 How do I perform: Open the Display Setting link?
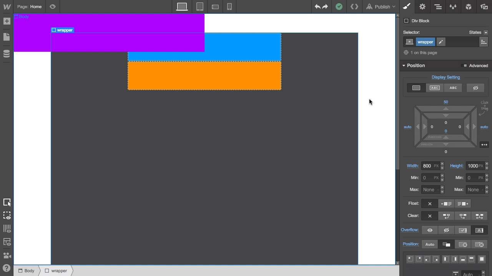click(445, 77)
